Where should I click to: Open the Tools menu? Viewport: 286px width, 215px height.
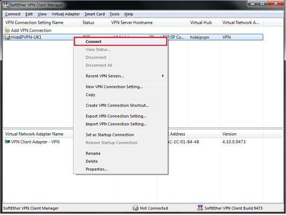pyautogui.click(x=114, y=14)
